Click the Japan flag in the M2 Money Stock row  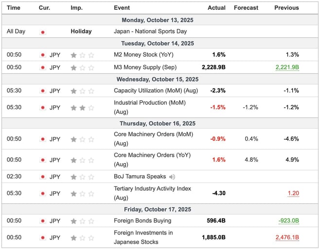pos(43,55)
